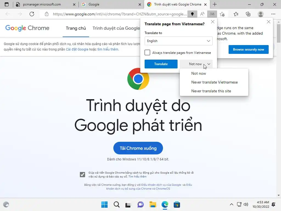The height and width of the screenshot is (211, 281).
Task: Open the Favorites list icon
Action: 236,14
